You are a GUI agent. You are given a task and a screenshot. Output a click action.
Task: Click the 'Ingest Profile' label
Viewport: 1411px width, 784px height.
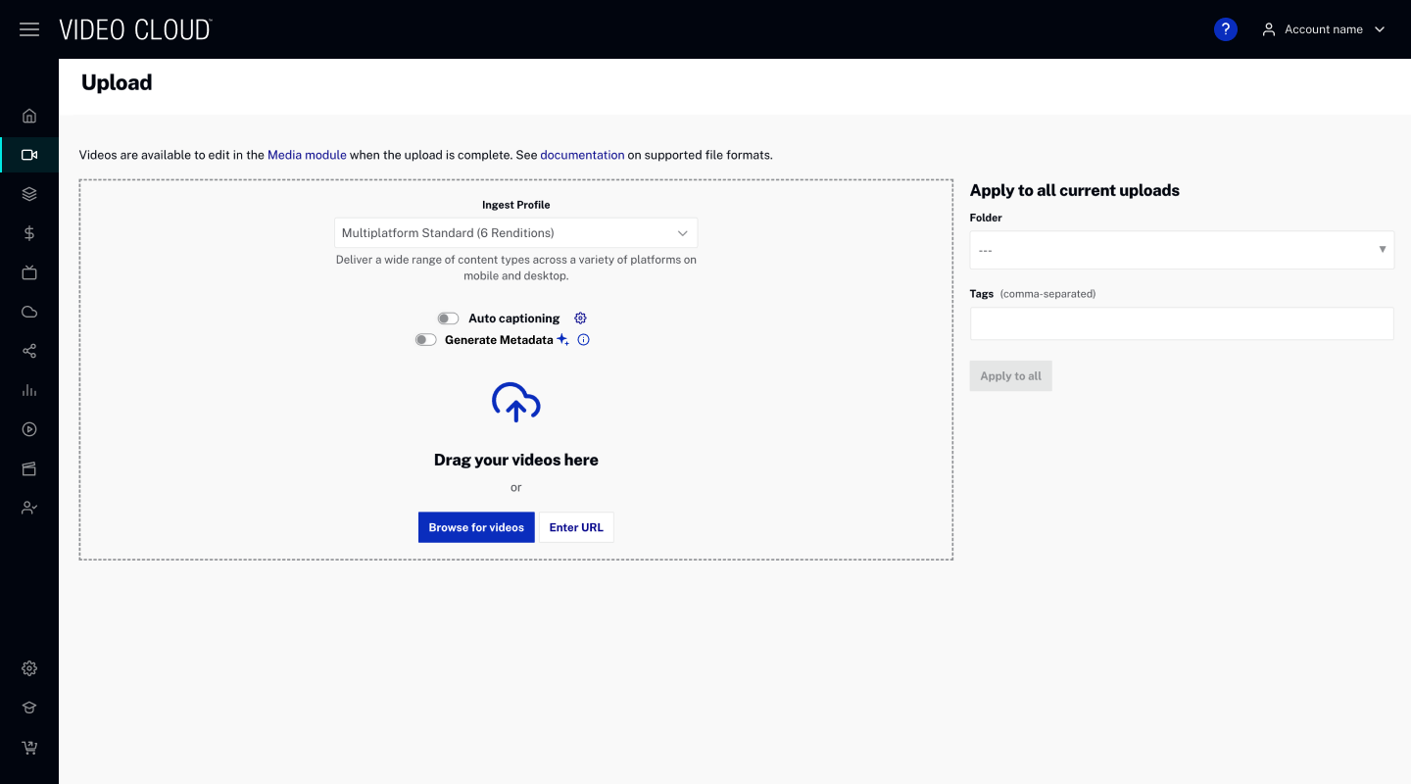point(516,205)
